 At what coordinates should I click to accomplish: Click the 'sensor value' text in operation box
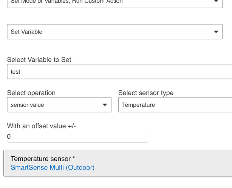[x=27, y=105]
